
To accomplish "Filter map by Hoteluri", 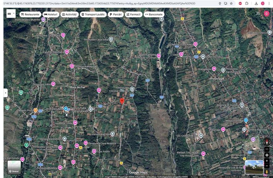I will (x=50, y=15).
